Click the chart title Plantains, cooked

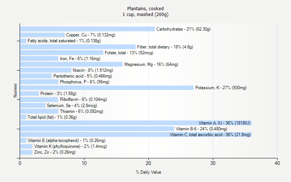pos(145,8)
